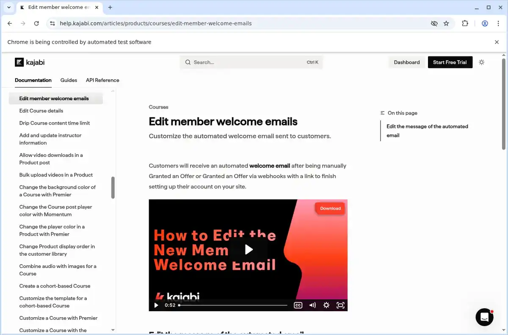The height and width of the screenshot is (335, 508).
Task: Open Edit Course details article
Action: 41,111
